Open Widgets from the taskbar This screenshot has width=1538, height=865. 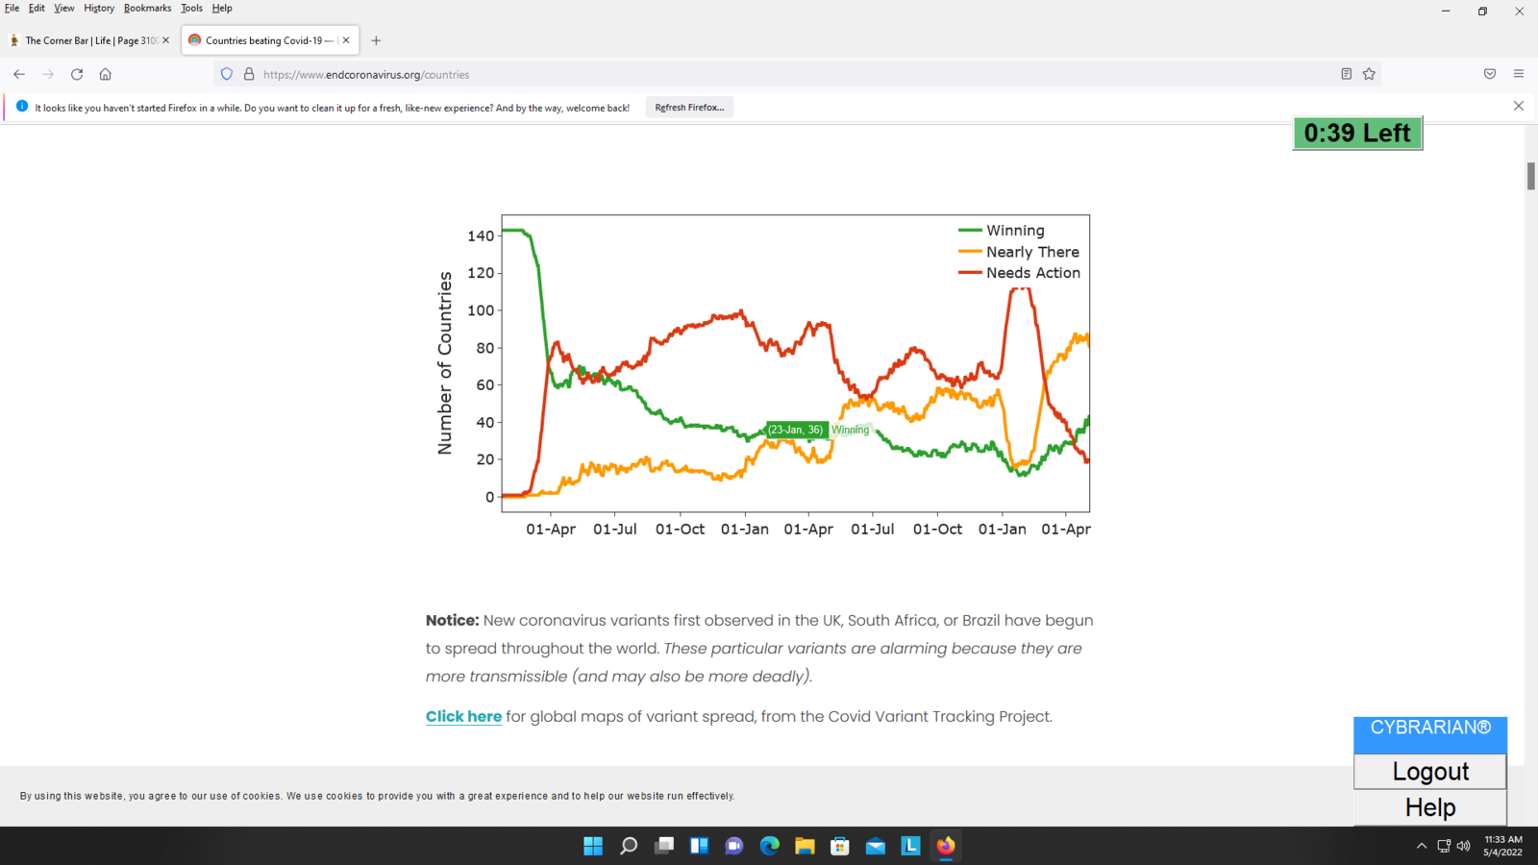699,846
